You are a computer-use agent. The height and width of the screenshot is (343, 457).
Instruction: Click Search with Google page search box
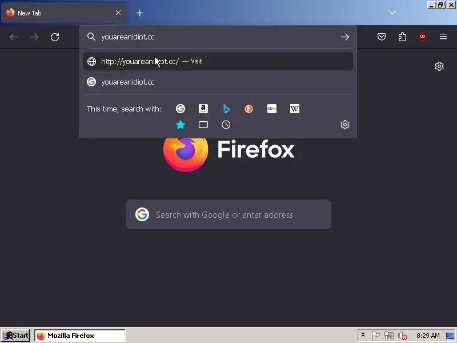click(228, 215)
